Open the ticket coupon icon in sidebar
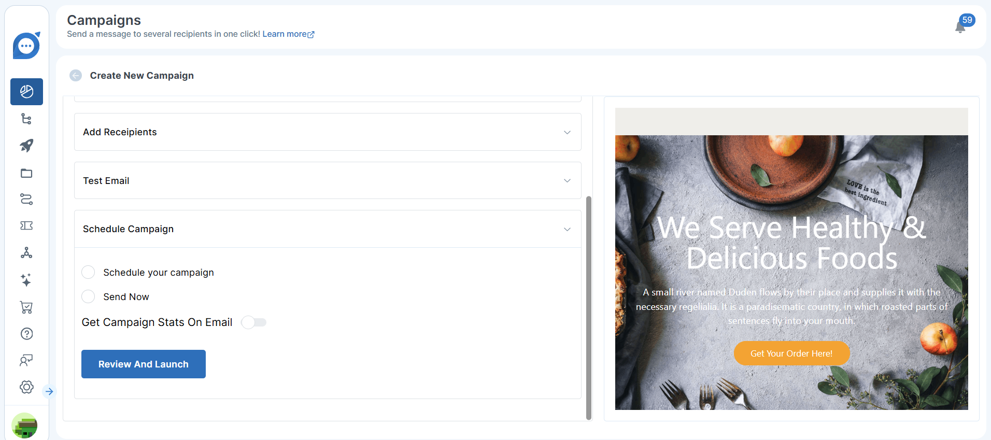The width and height of the screenshot is (991, 440). coord(26,225)
